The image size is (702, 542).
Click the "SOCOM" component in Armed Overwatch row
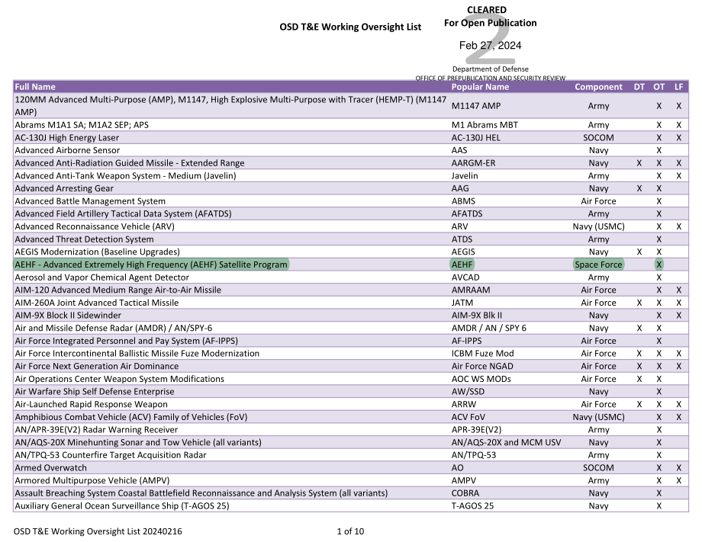598,468
